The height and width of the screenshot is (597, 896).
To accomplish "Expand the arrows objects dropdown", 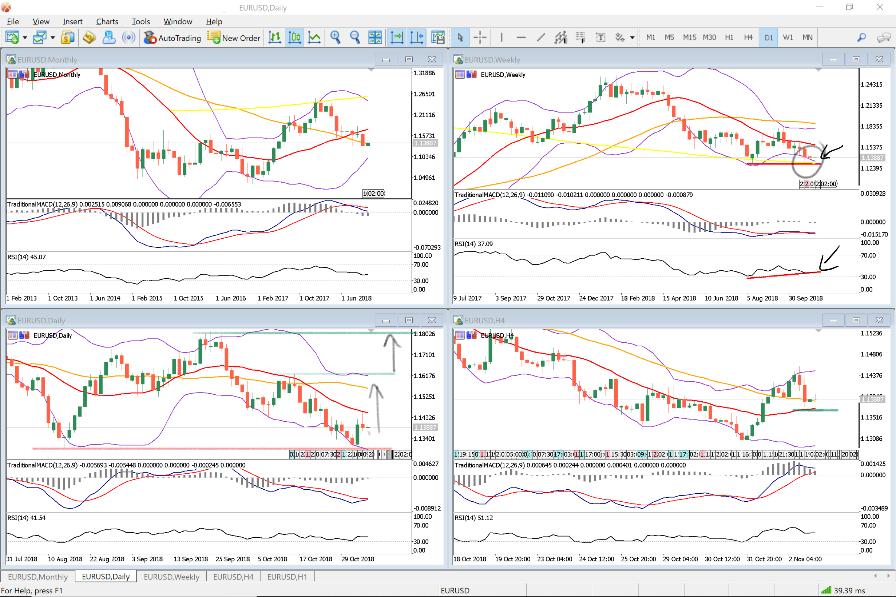I will [x=632, y=37].
